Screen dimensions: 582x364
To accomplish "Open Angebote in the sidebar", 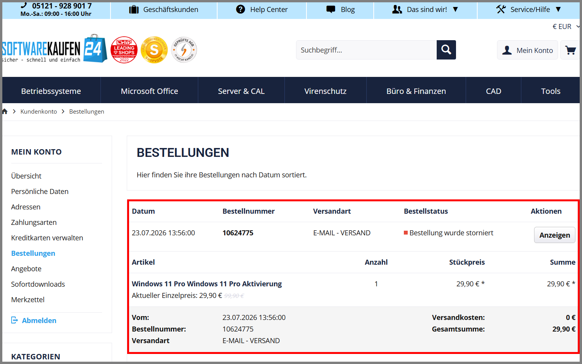I will pyautogui.click(x=26, y=269).
